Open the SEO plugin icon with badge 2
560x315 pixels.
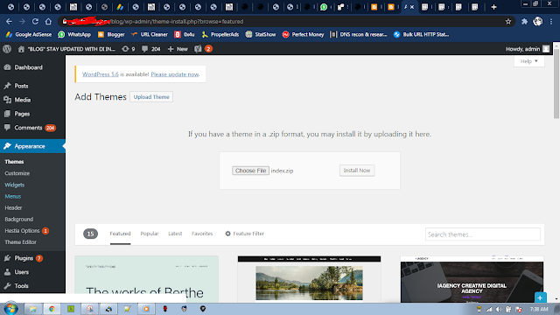coord(203,49)
